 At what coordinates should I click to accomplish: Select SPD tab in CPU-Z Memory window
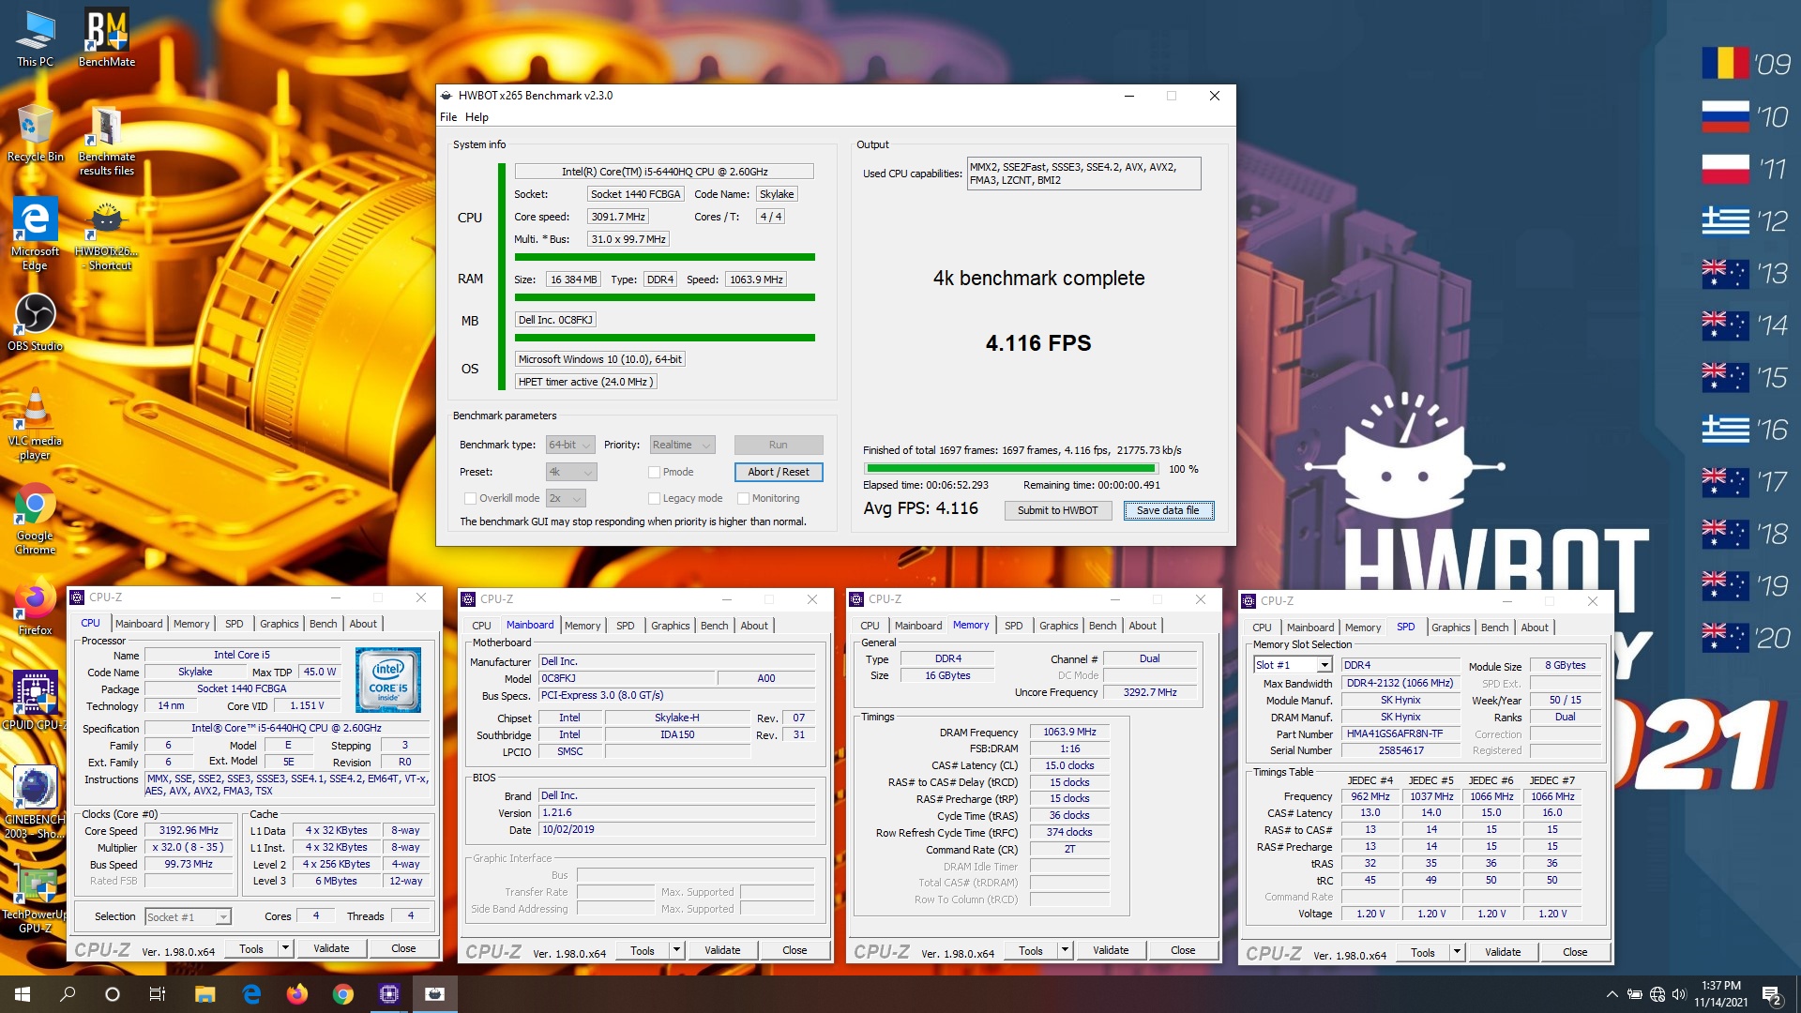[x=1013, y=626]
